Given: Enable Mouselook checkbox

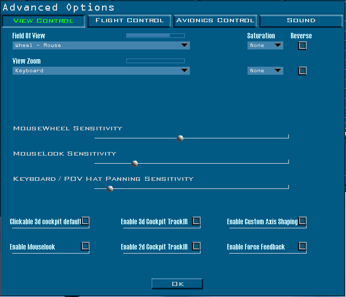Looking at the screenshot, I should (x=85, y=246).
